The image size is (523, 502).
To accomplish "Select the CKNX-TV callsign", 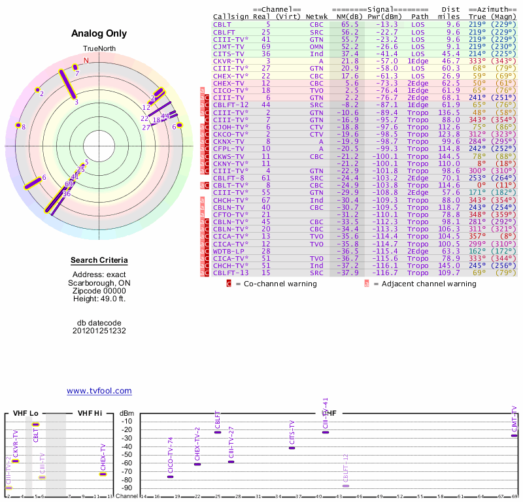I will 228,141.
